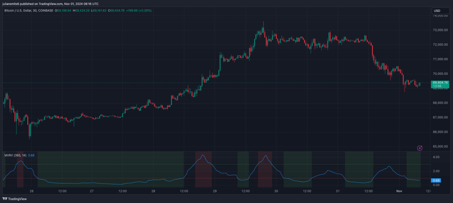Click the 2.00 MVRV axis label
This screenshot has height=203, width=453.
[x=436, y=171]
